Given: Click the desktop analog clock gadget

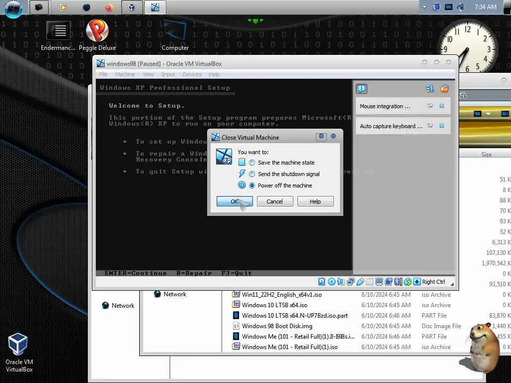Looking at the screenshot, I should point(467,47).
